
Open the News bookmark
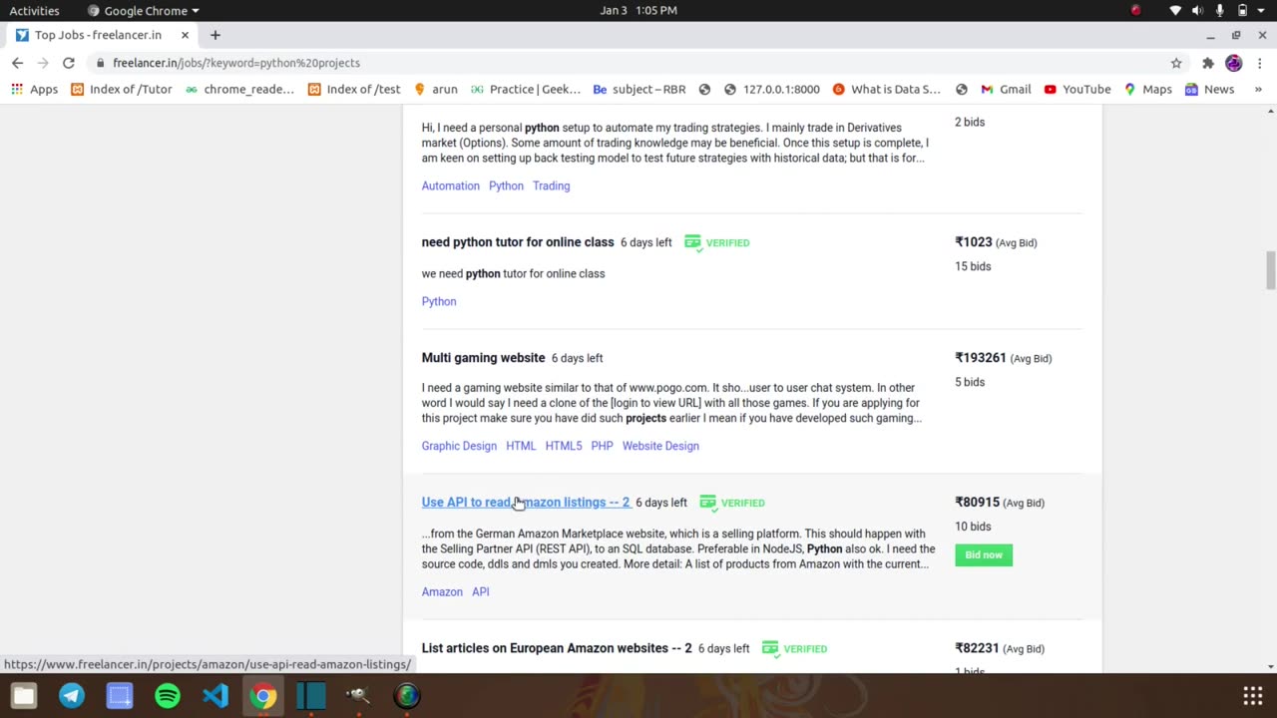1209,89
